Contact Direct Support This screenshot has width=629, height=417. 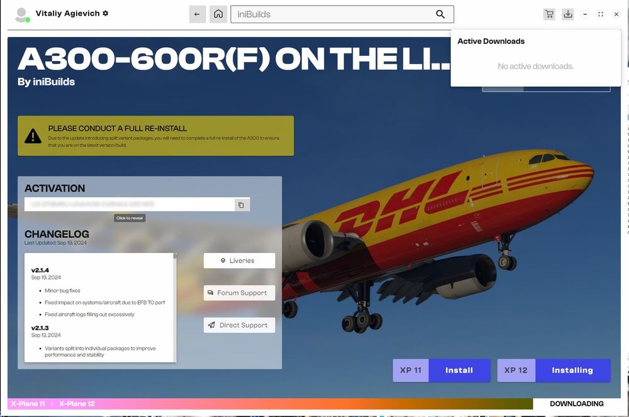click(x=239, y=325)
